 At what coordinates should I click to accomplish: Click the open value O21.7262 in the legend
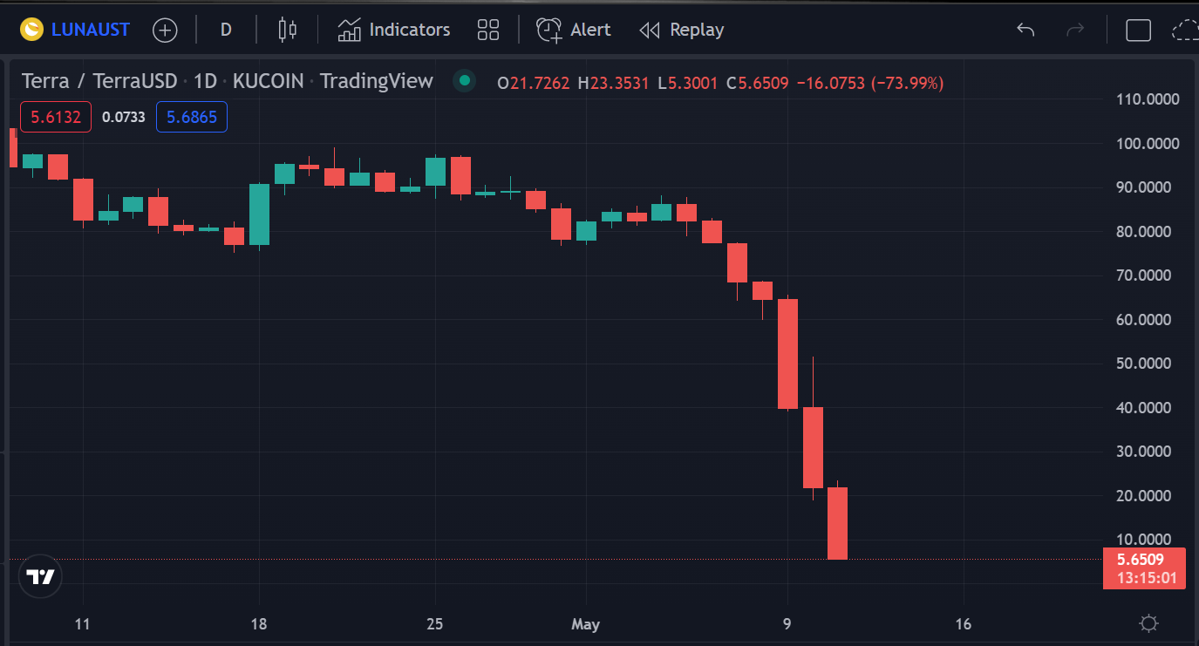coord(533,83)
